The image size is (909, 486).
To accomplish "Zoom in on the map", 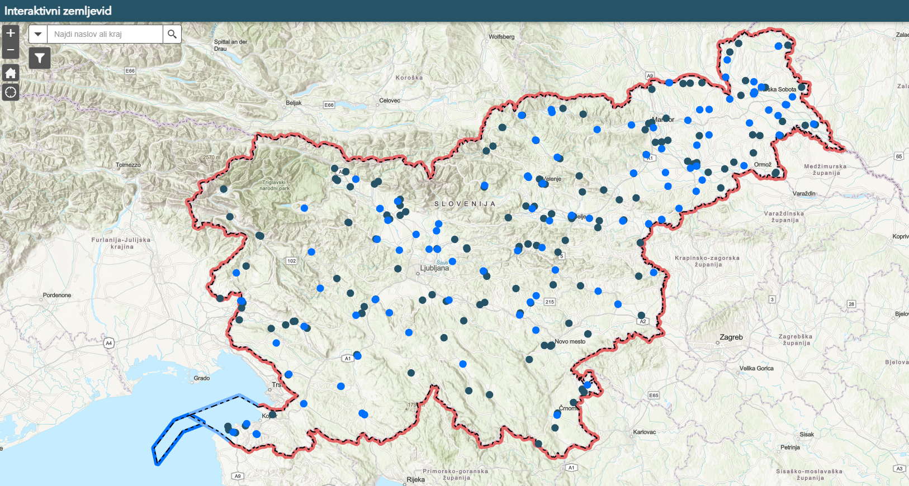I will (11, 33).
